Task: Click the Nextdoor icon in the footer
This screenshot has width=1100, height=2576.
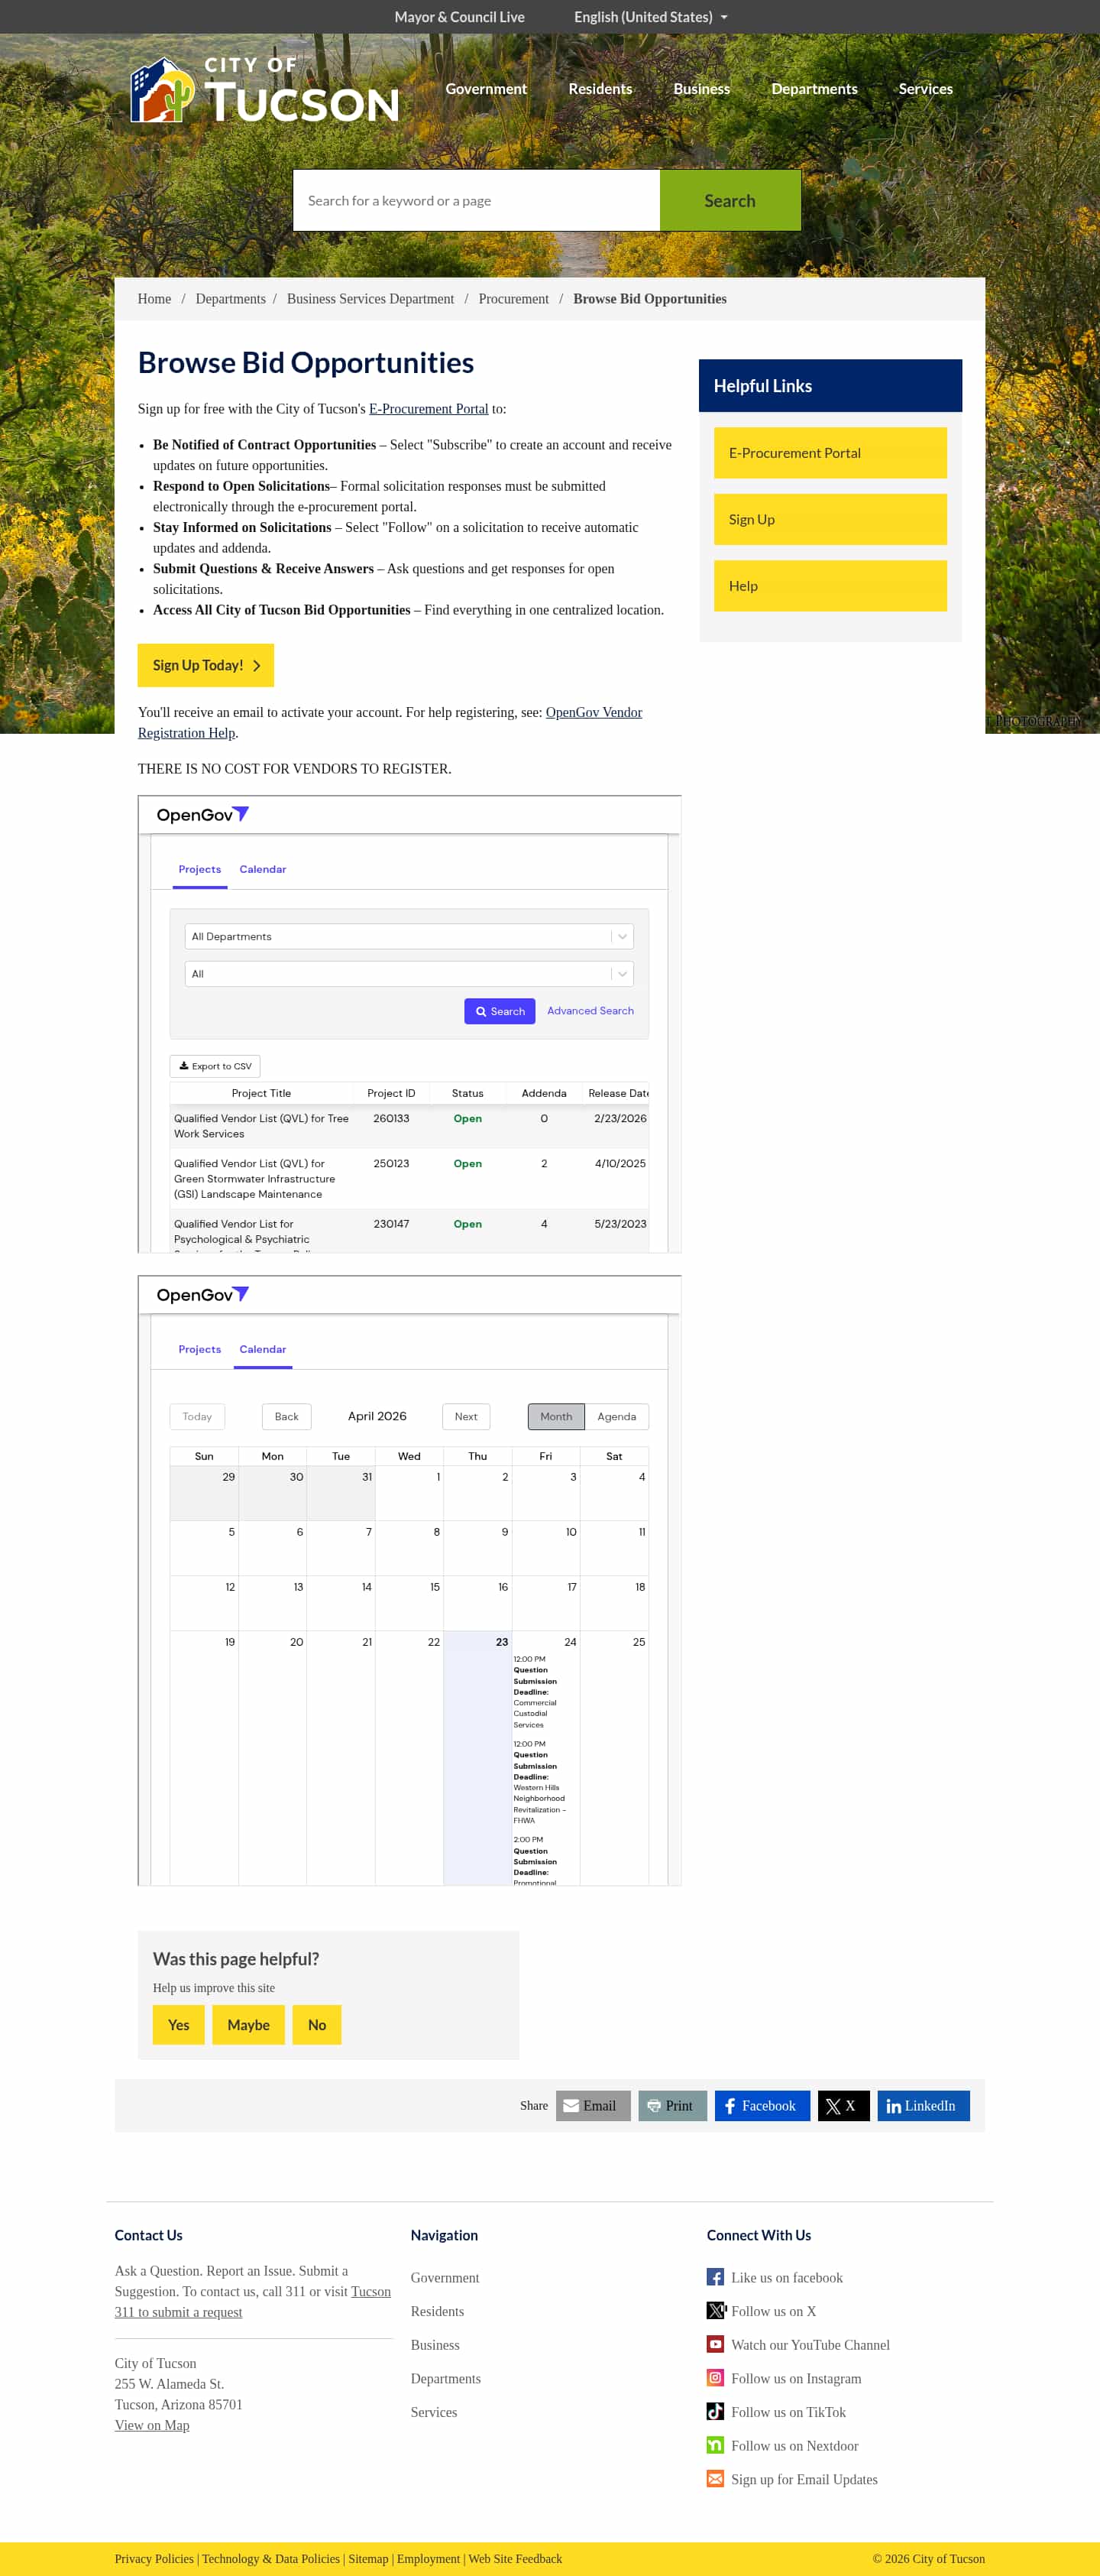Action: click(714, 2445)
